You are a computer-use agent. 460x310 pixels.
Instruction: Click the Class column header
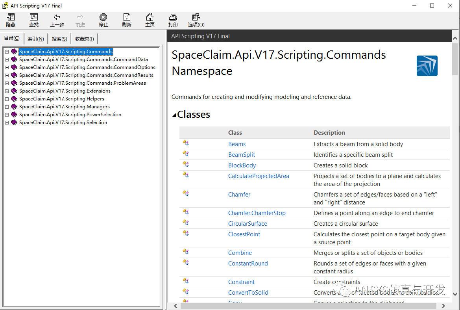235,133
